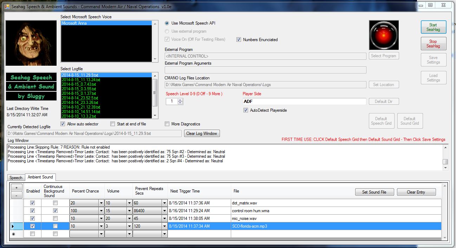Click the new-row asterisk row header

pyautogui.click(x=17, y=234)
